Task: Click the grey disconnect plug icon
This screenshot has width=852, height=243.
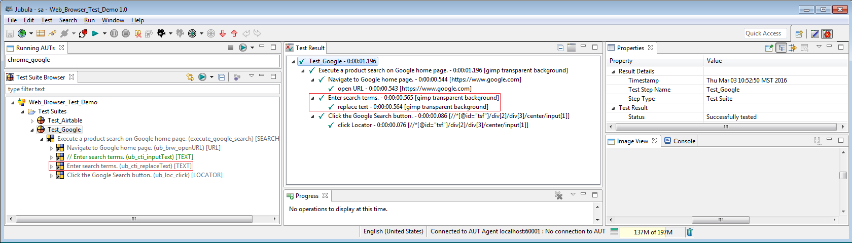Action: pyautogui.click(x=64, y=33)
